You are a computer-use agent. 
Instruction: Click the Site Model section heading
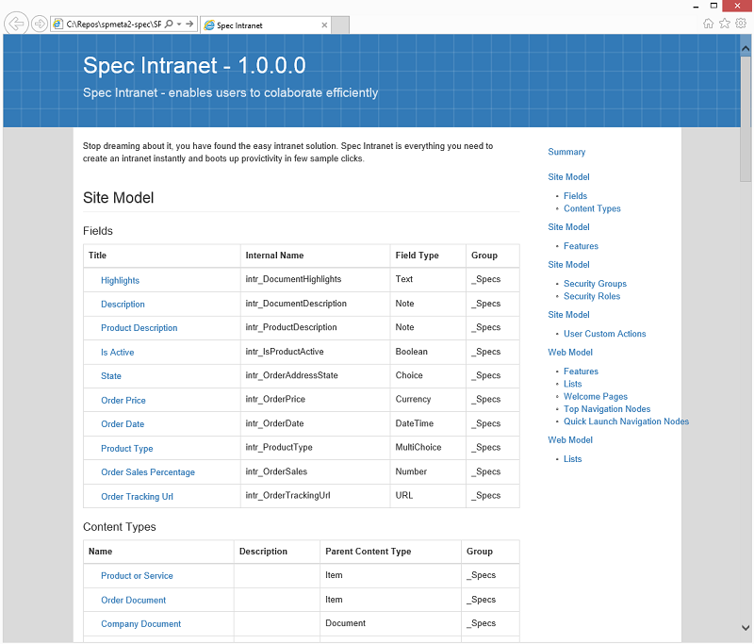(119, 198)
